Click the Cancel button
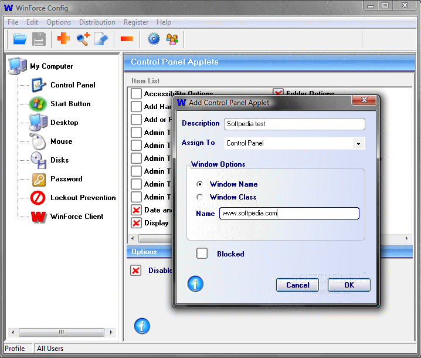Image resolution: width=421 pixels, height=358 pixels. pyautogui.click(x=297, y=285)
